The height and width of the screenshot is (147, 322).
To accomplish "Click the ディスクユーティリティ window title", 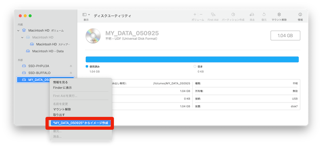I will [x=112, y=16].
